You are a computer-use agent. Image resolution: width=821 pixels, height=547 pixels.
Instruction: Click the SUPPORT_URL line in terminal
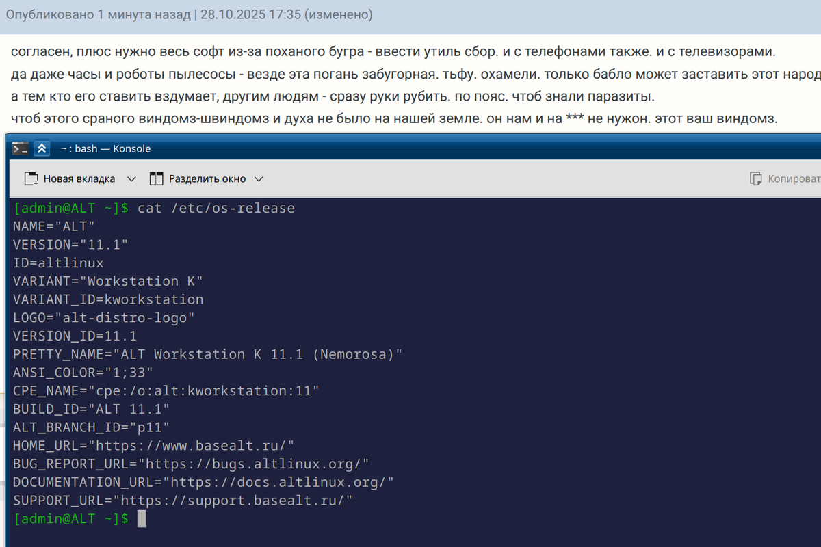[183, 501]
